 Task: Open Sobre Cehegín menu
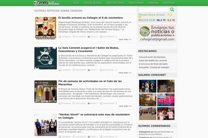click(136, 3)
